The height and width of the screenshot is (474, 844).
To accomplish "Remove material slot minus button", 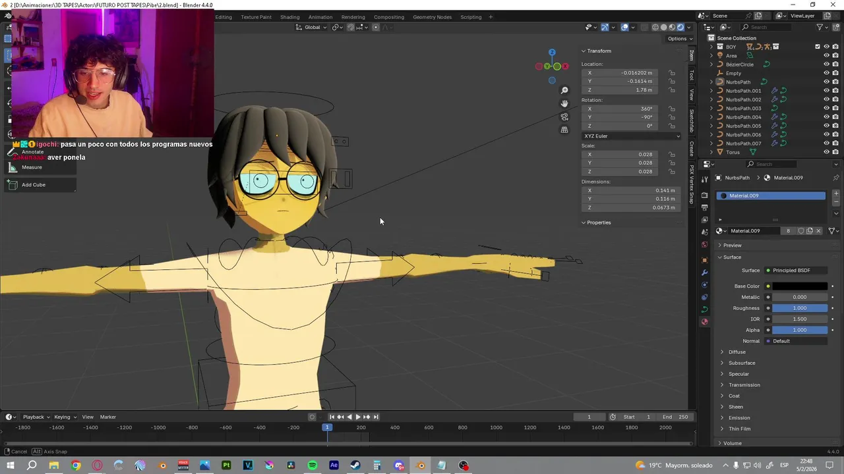I will 836,203.
